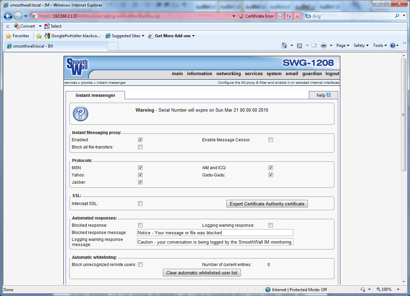
Task: Click the blue question mark warning icon
Action: click(80, 114)
